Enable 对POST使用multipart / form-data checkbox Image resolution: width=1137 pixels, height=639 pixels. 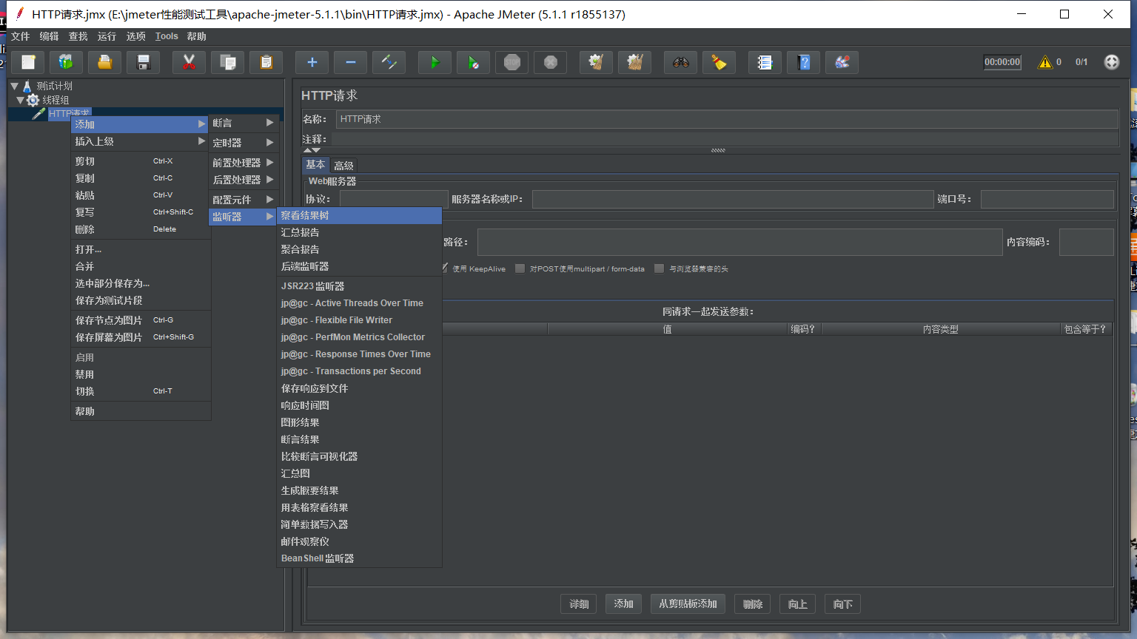(x=520, y=268)
